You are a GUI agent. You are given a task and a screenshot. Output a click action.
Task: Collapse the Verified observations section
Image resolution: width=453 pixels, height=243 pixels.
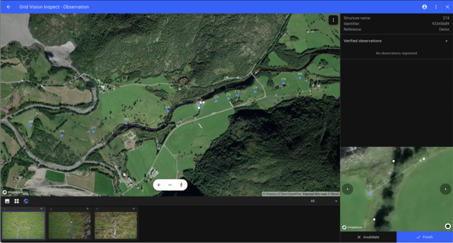(446, 41)
